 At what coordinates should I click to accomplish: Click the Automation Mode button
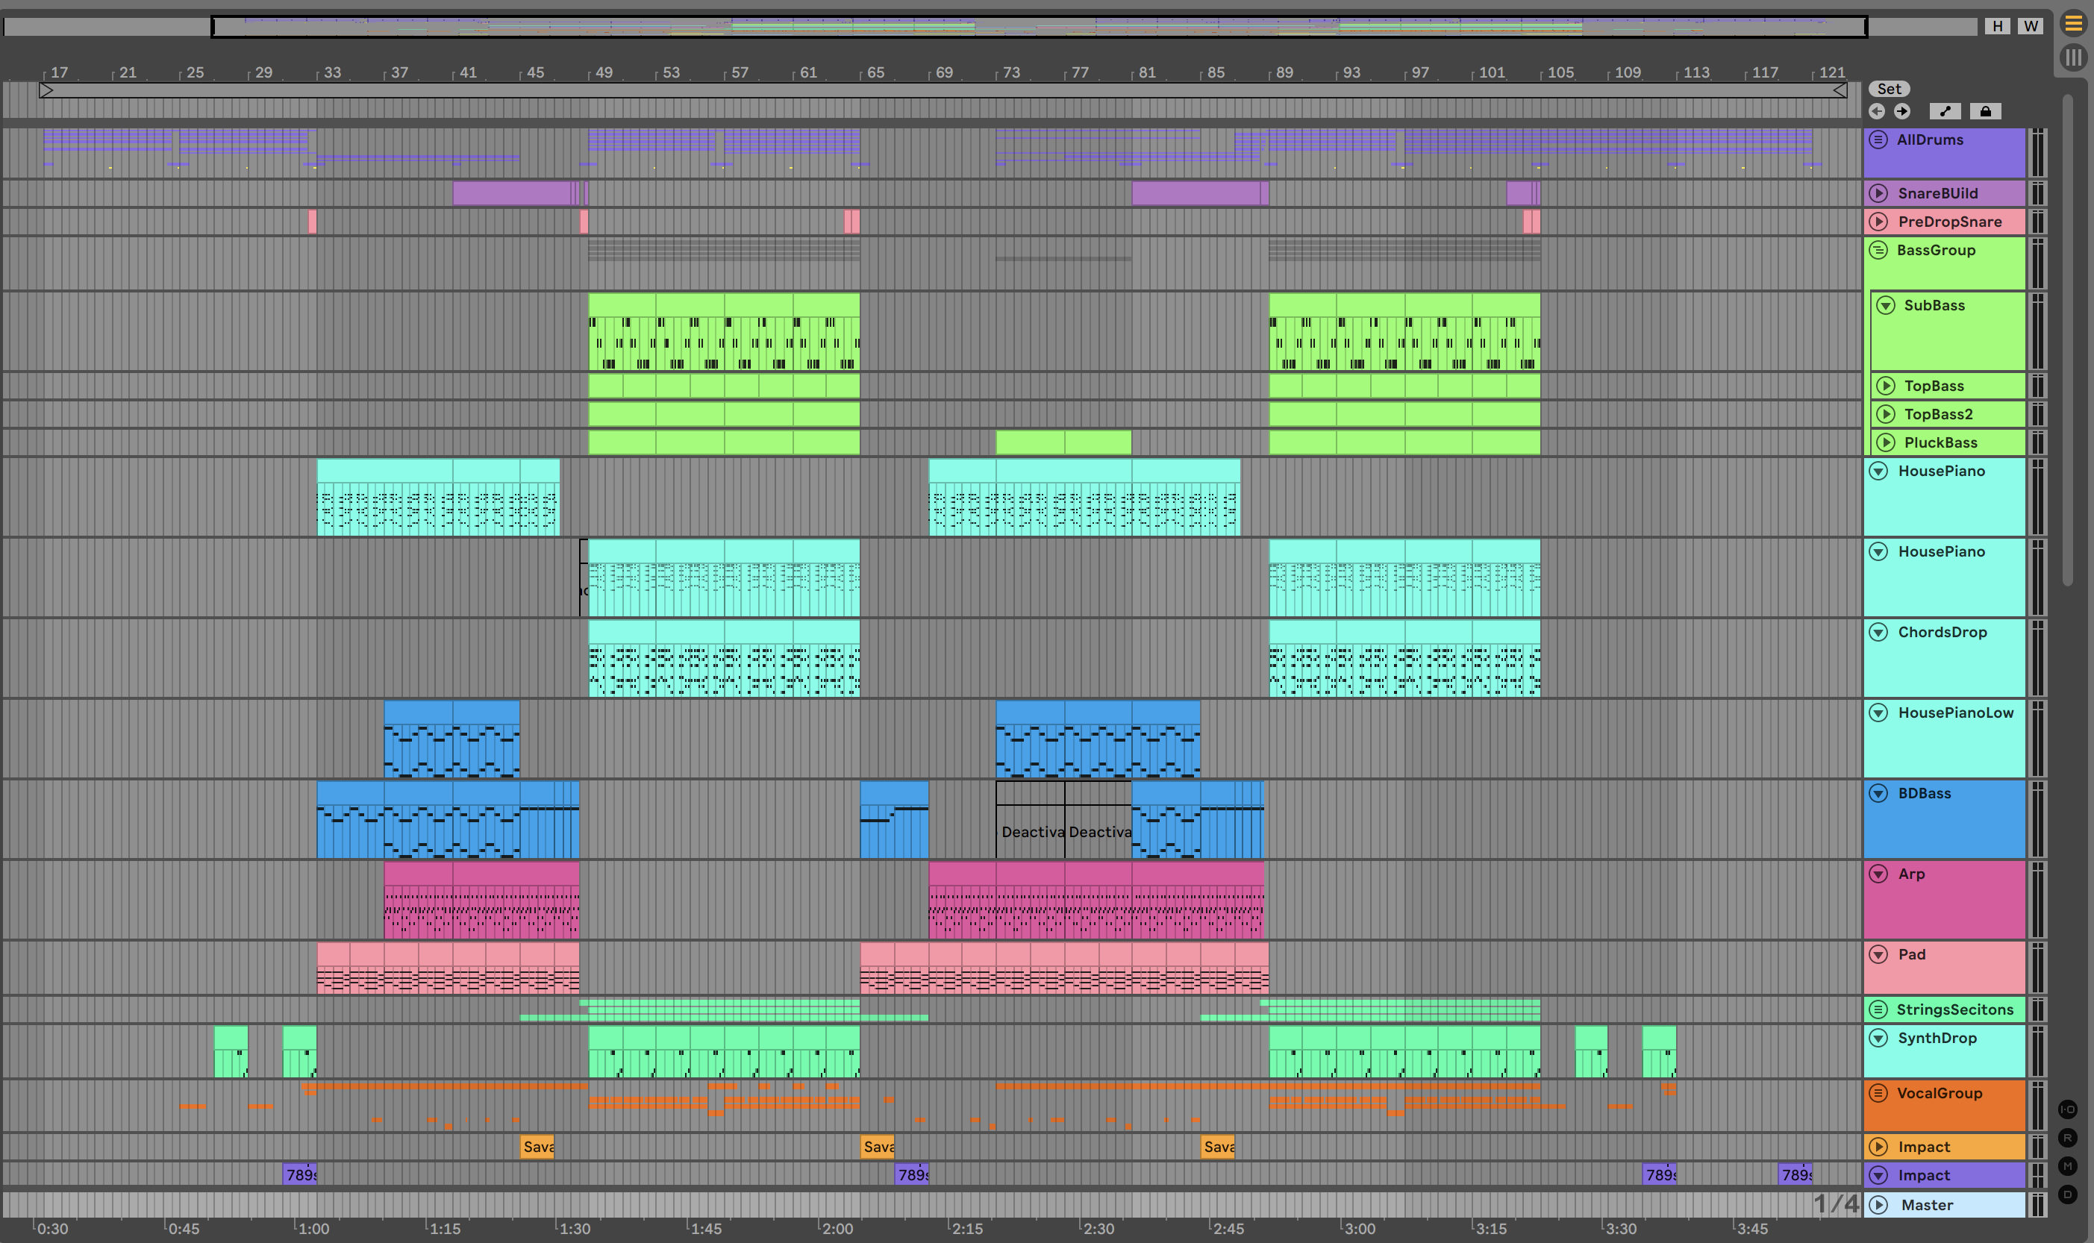pos(1945,111)
